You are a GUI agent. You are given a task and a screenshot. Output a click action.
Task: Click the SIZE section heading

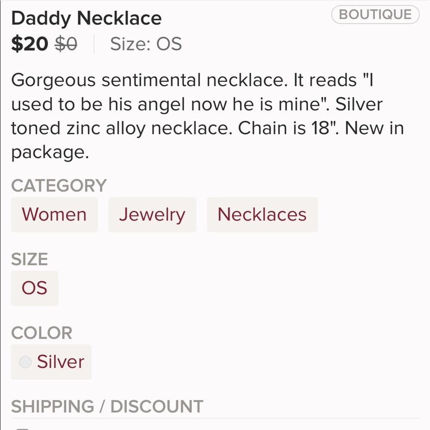30,259
